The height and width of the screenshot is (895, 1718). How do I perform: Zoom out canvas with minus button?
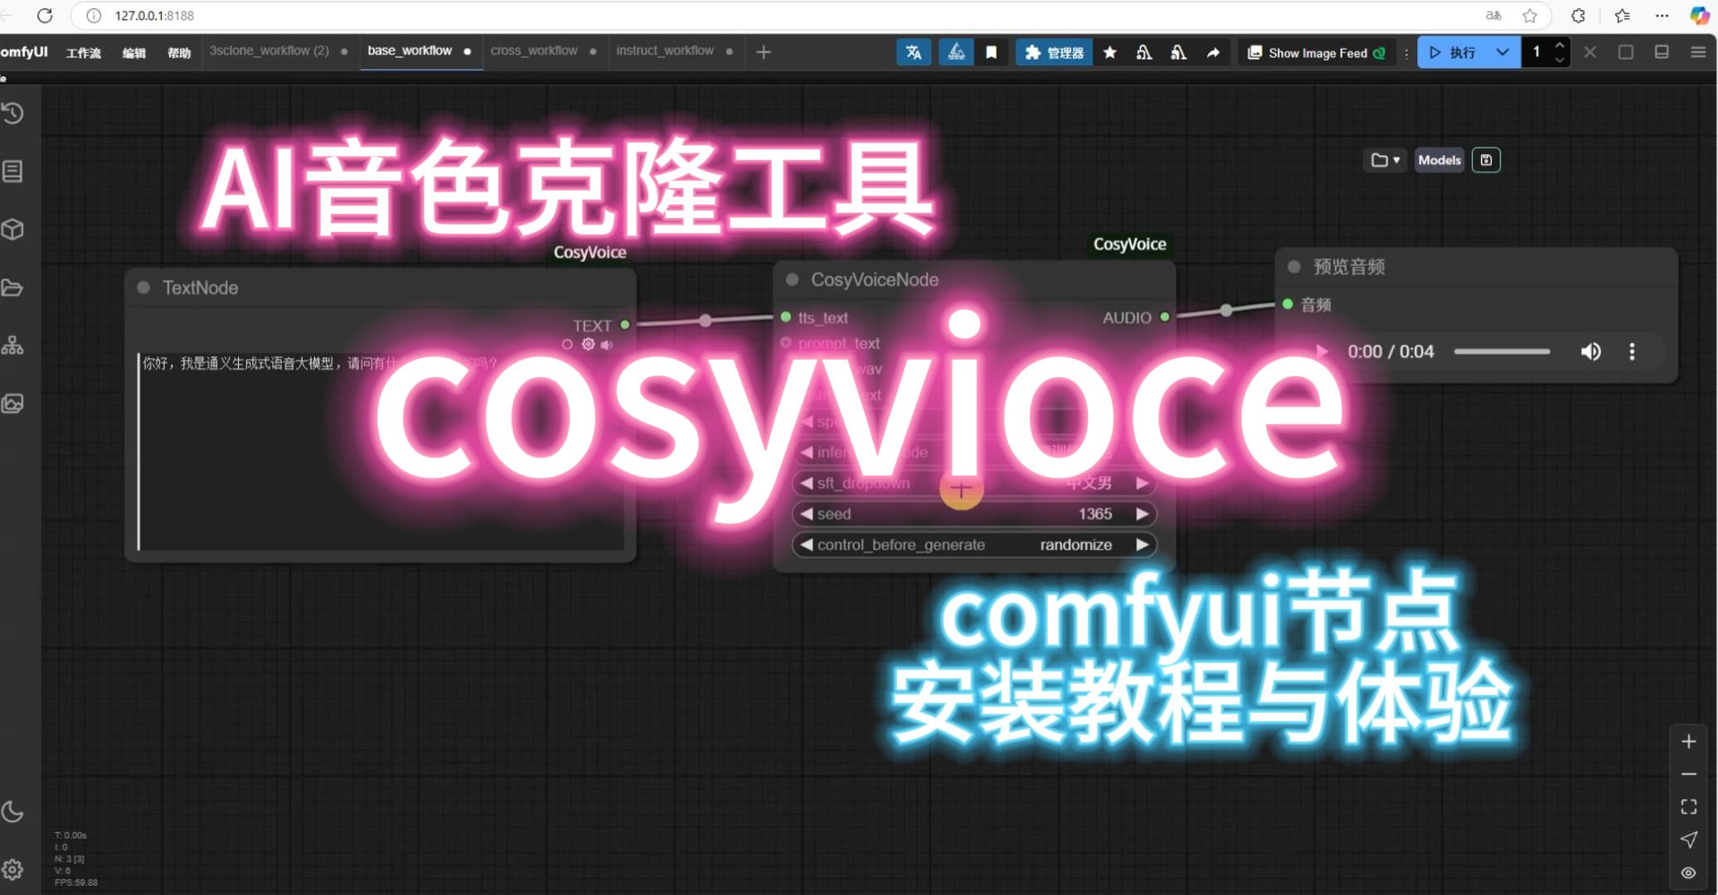click(1688, 774)
